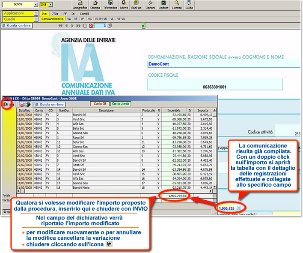Expand the Quadri dropdown
The width and height of the screenshot is (303, 253).
pyautogui.click(x=36, y=19)
